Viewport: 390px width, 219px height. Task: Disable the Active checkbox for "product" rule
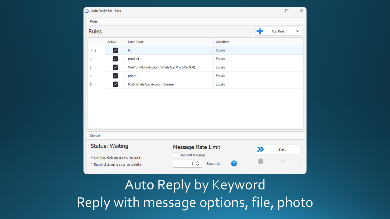pos(115,59)
